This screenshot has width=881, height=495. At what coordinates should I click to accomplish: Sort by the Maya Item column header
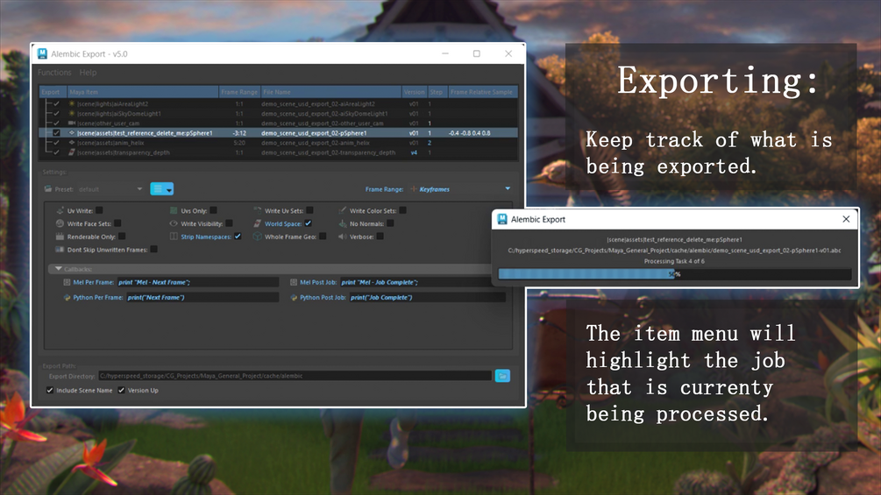[x=143, y=92]
